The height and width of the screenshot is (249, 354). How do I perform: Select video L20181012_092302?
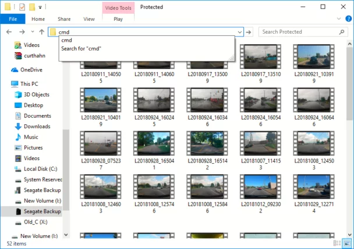pos(260,194)
